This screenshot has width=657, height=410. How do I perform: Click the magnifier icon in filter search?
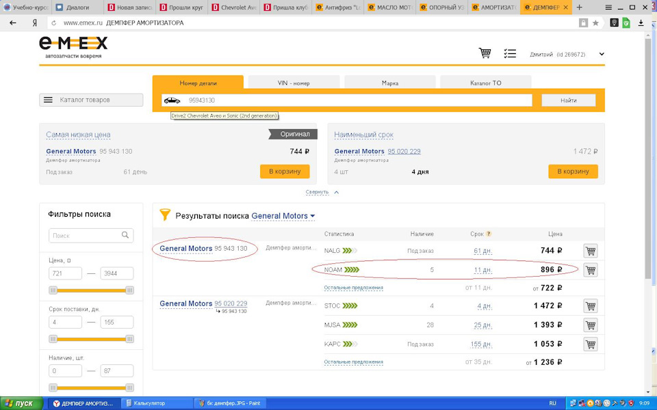pos(125,235)
